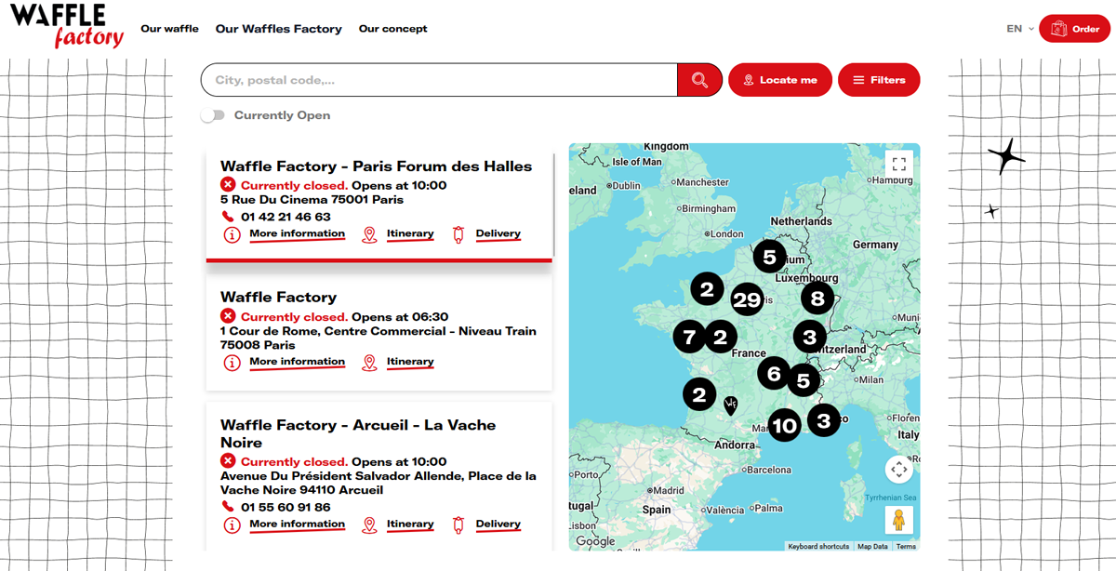1116x571 pixels.
Task: Open Delivery link for Arcueil La Vache Noire
Action: pos(498,525)
